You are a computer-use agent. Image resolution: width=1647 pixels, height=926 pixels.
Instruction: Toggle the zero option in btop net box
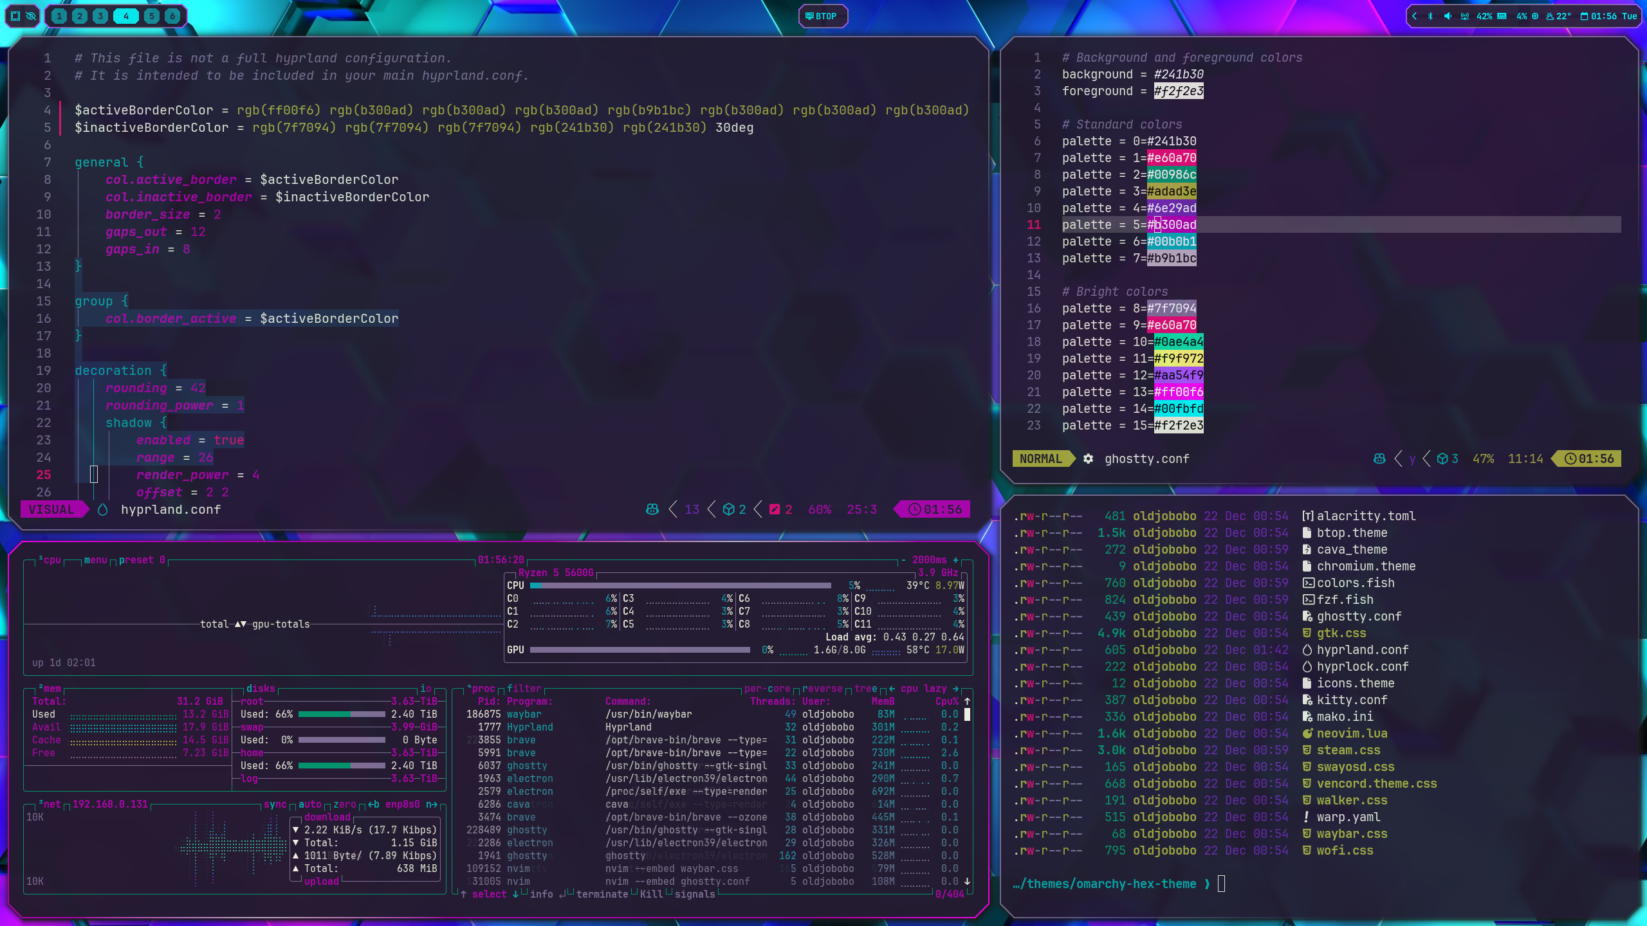pos(345,804)
